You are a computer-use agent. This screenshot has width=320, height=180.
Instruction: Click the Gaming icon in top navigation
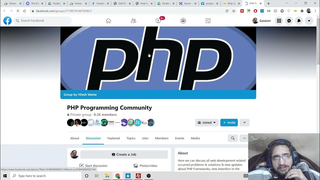click(x=208, y=21)
